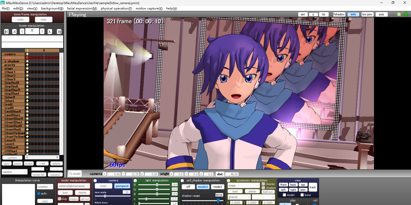
Task: Toggle the auto interpolation checkbox
Action: coord(39,193)
